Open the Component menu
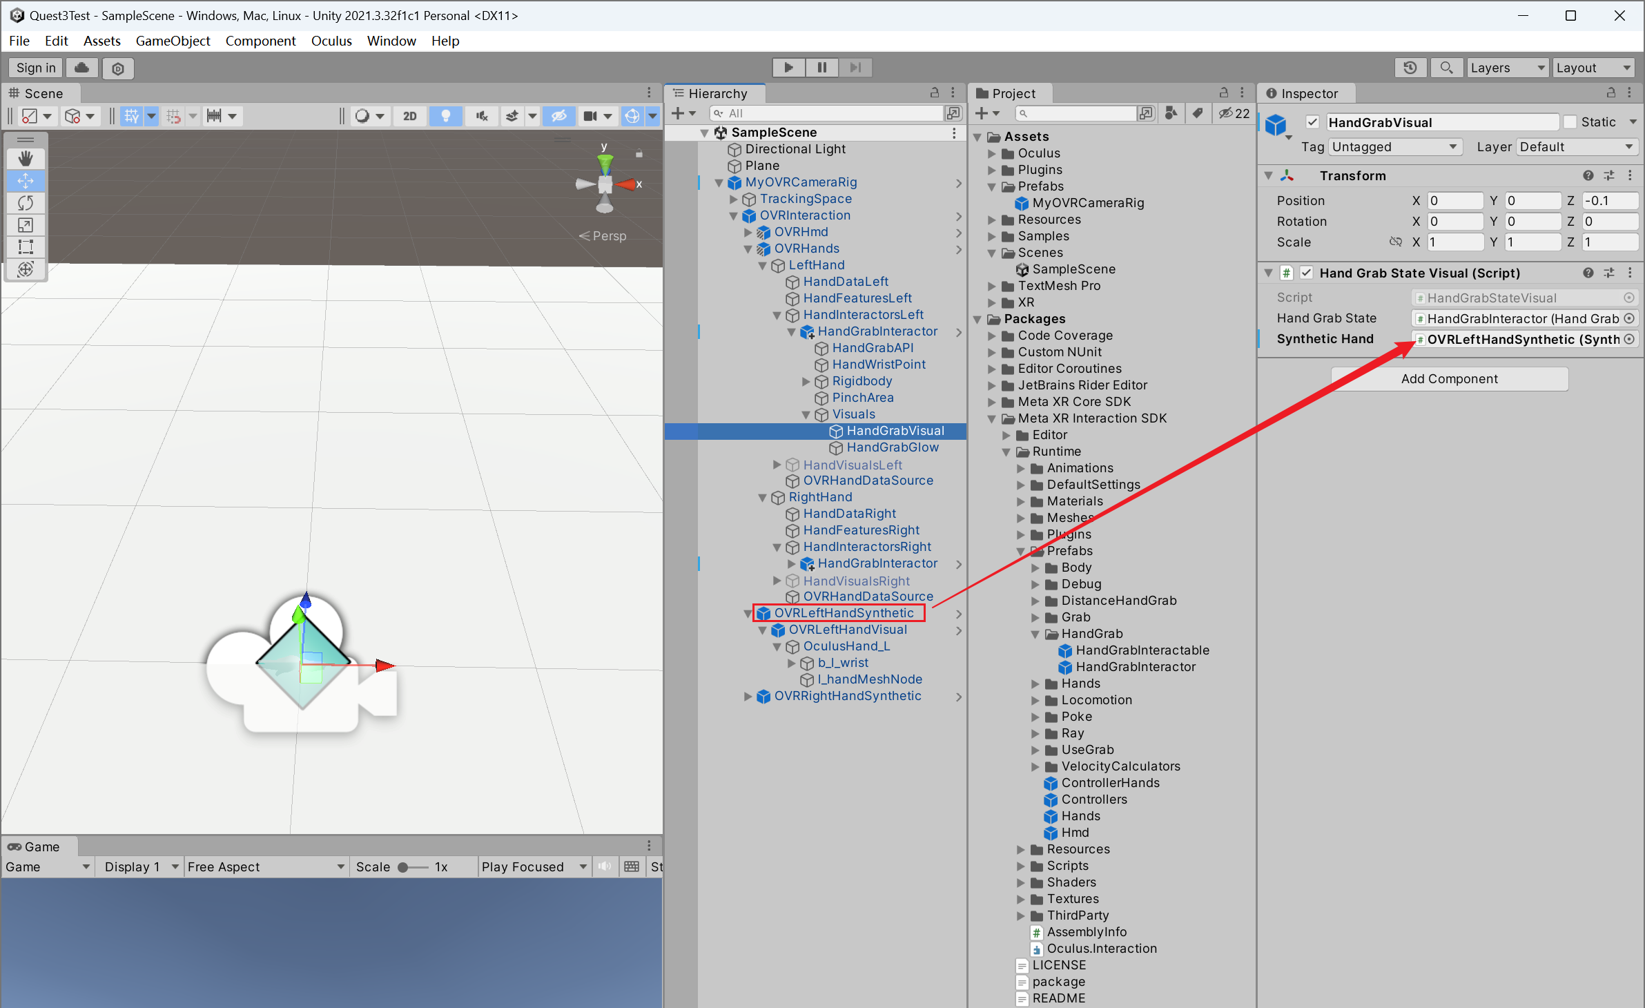 [x=260, y=41]
